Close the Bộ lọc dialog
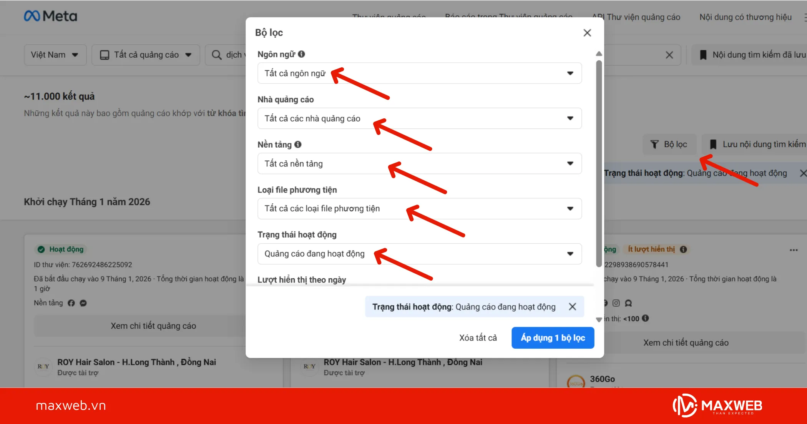 point(587,33)
